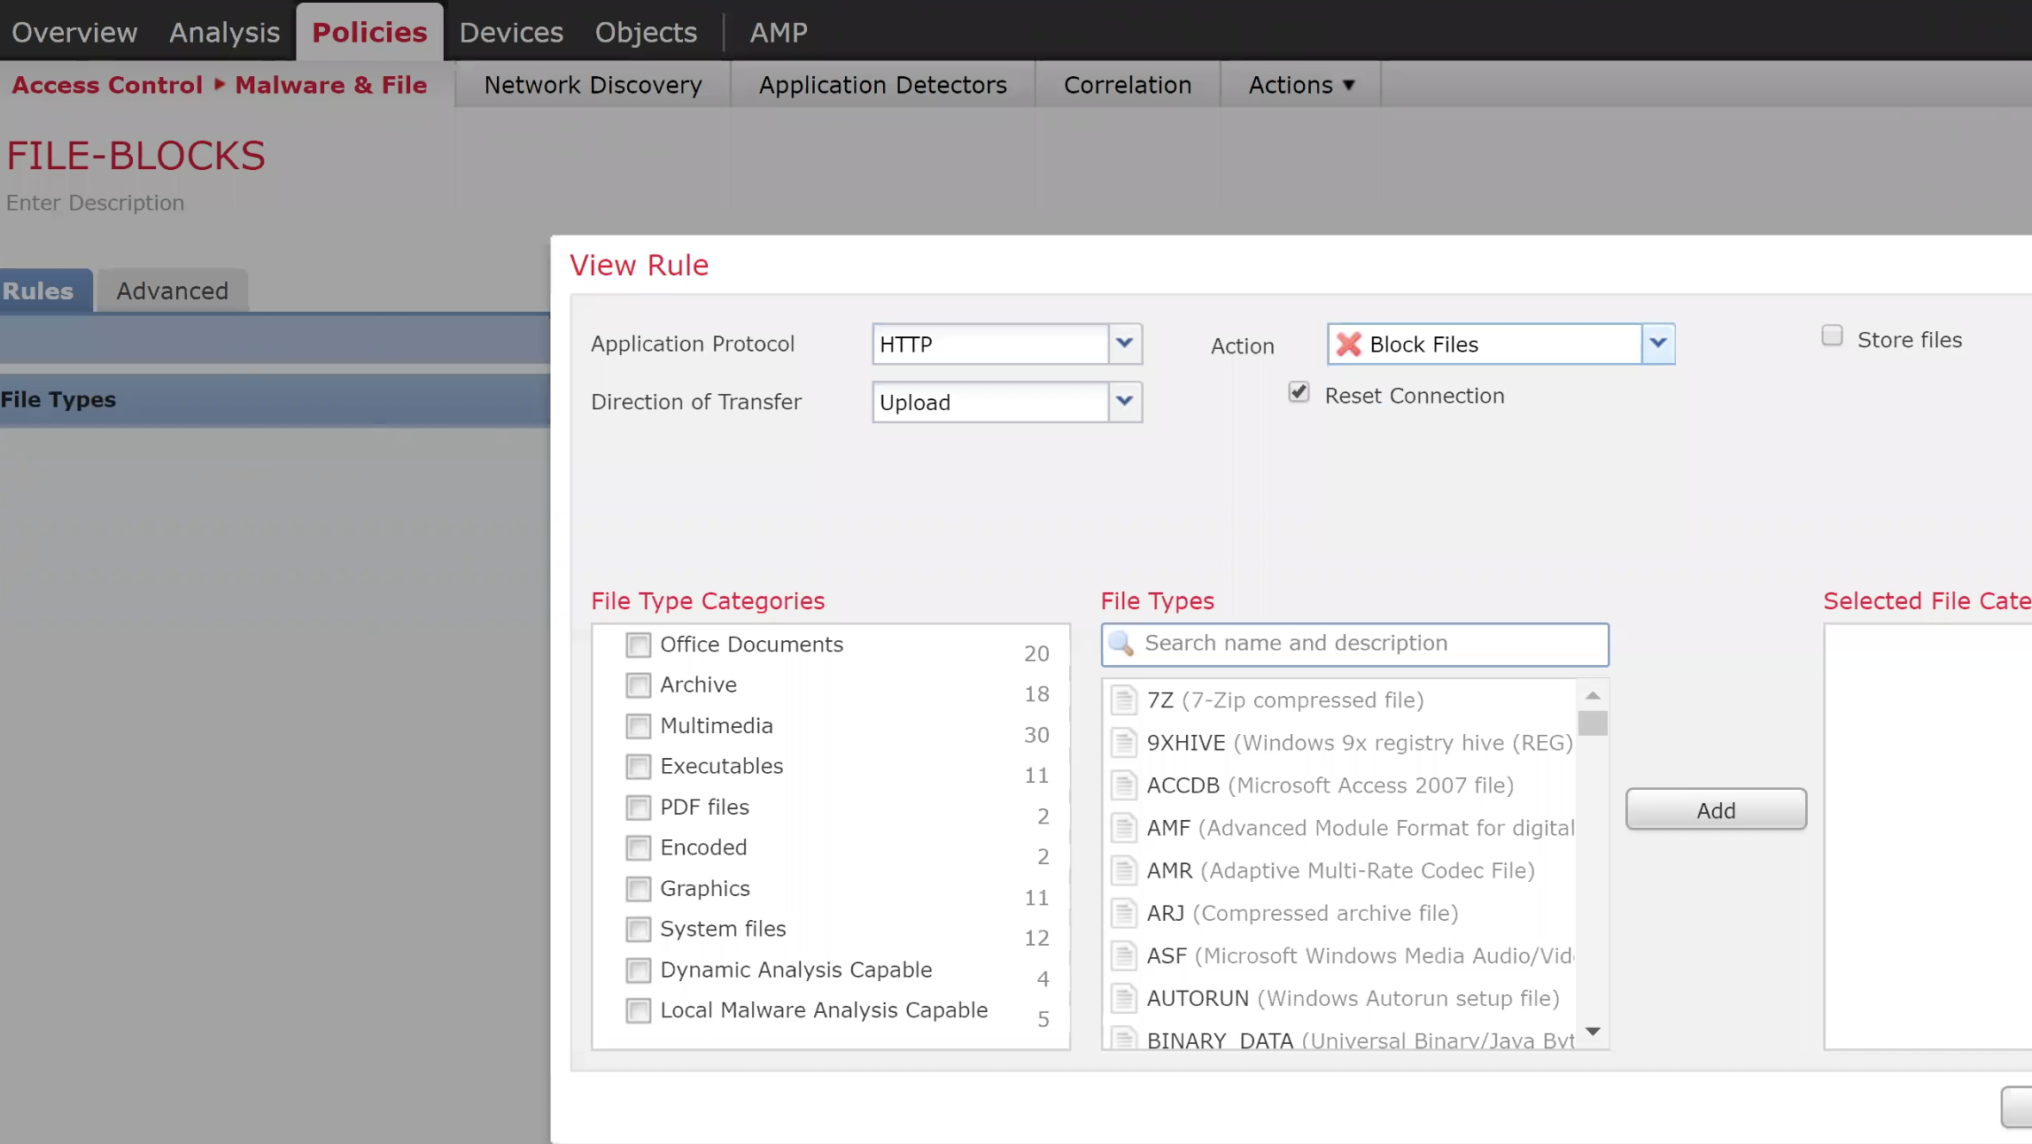Open the Network Discovery link
This screenshot has height=1144, width=2032.
coord(593,85)
